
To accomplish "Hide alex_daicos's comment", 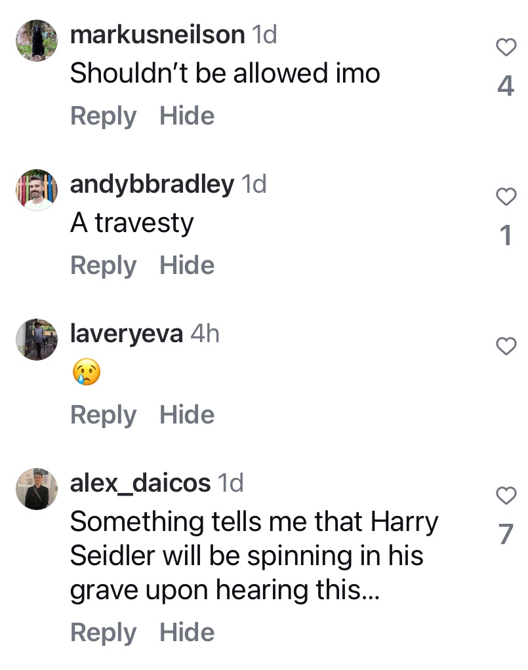I will point(187,633).
